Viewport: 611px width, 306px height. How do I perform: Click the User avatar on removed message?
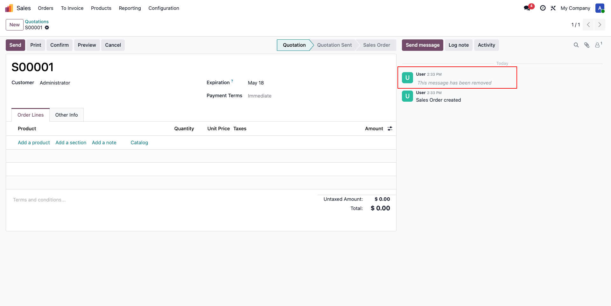407,78
